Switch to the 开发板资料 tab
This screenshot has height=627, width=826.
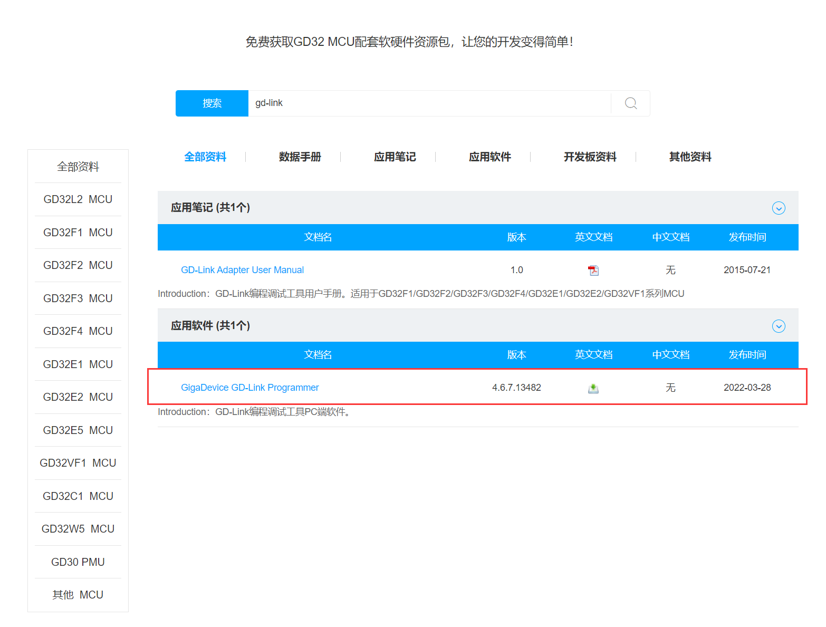click(x=590, y=157)
